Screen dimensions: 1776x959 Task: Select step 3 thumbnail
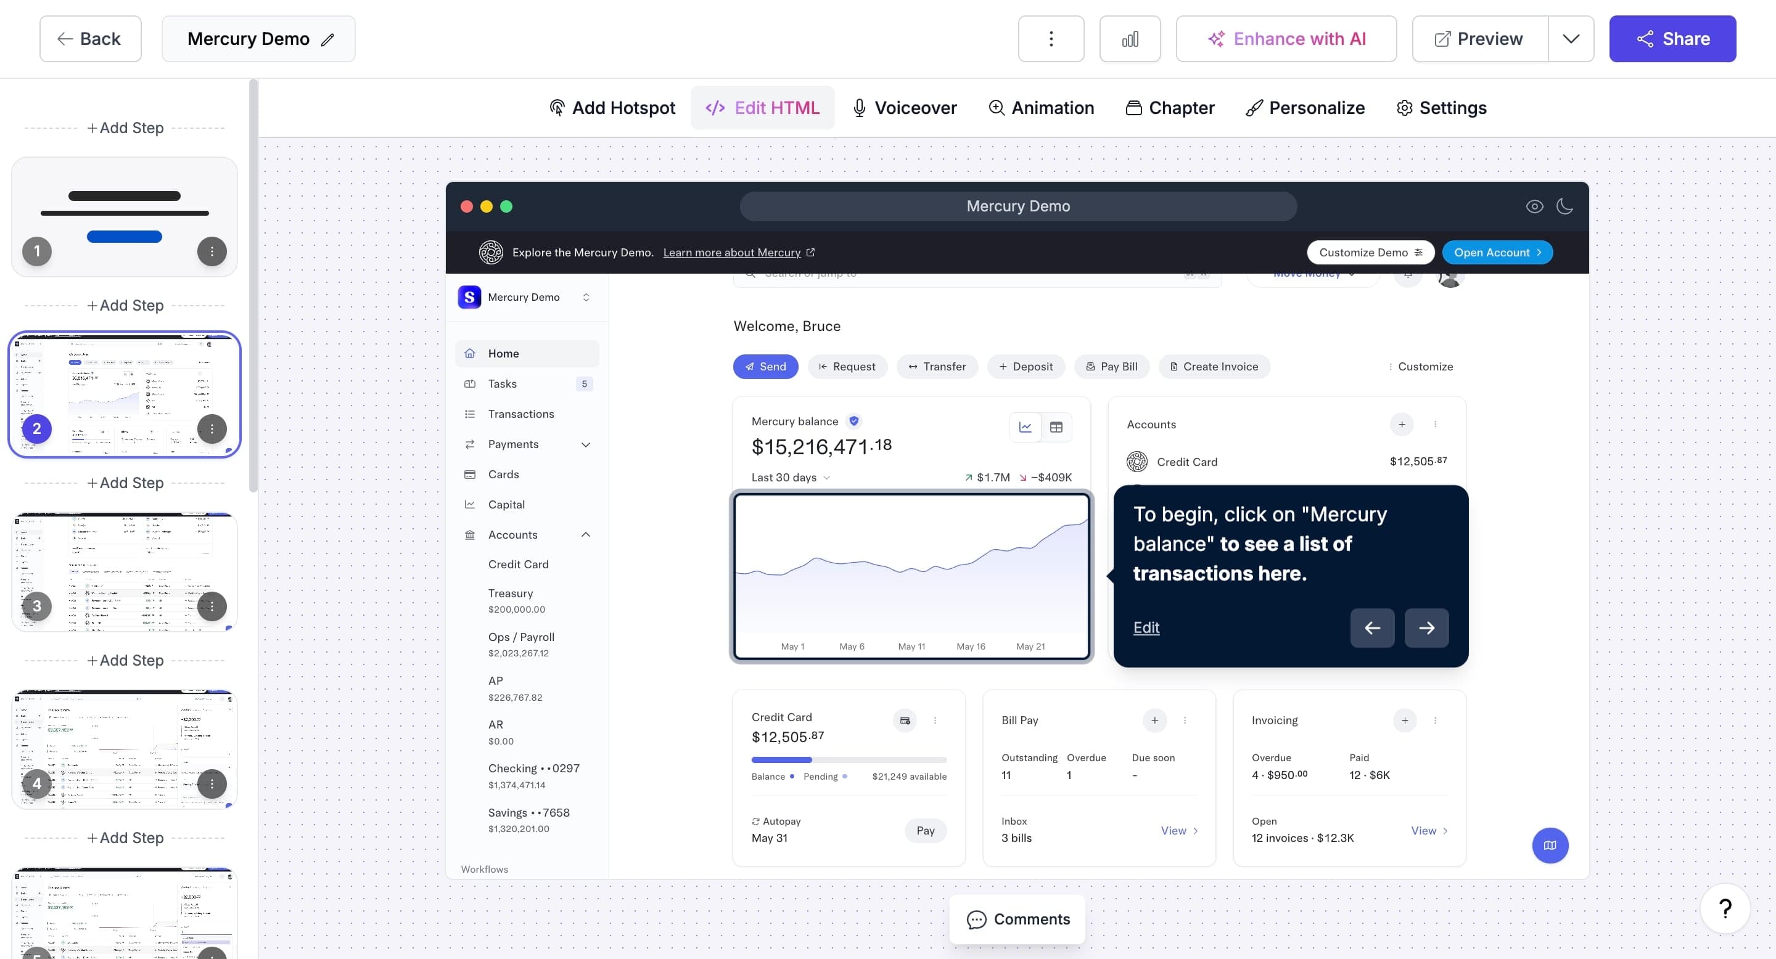pos(124,572)
